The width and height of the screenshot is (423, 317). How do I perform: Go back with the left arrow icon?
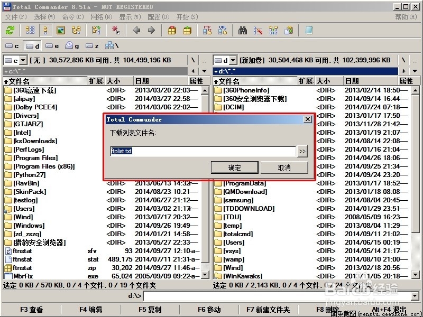coord(137,30)
